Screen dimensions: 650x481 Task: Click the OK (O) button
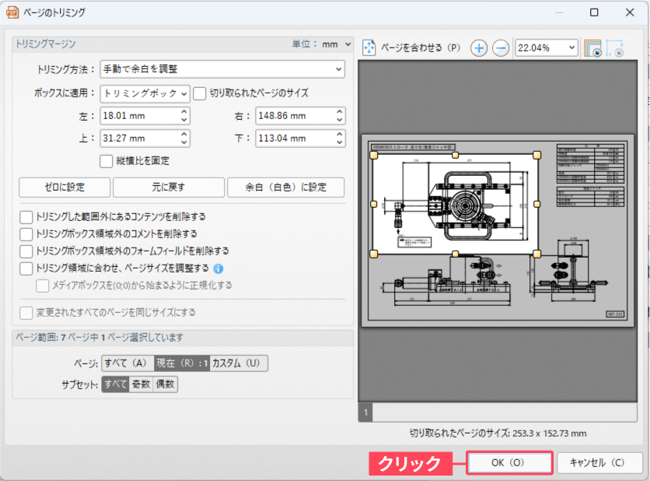[508, 463]
